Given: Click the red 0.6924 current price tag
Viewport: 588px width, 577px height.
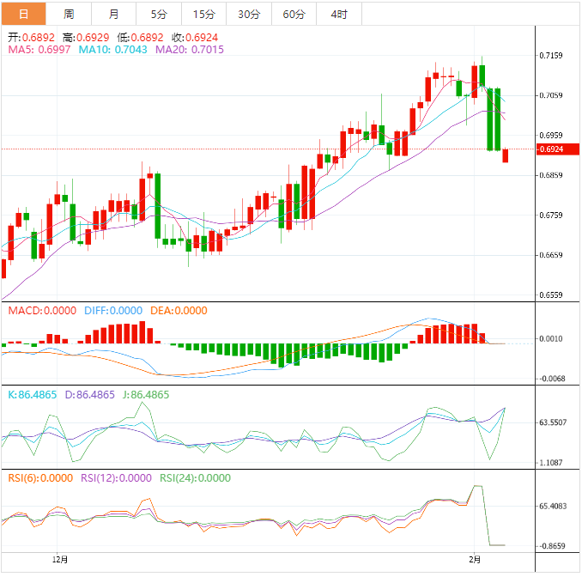Looking at the screenshot, I should pos(550,149).
